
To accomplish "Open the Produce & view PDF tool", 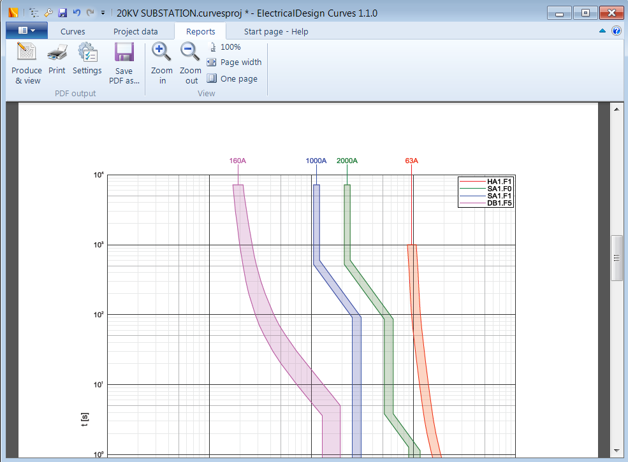I will (x=26, y=62).
